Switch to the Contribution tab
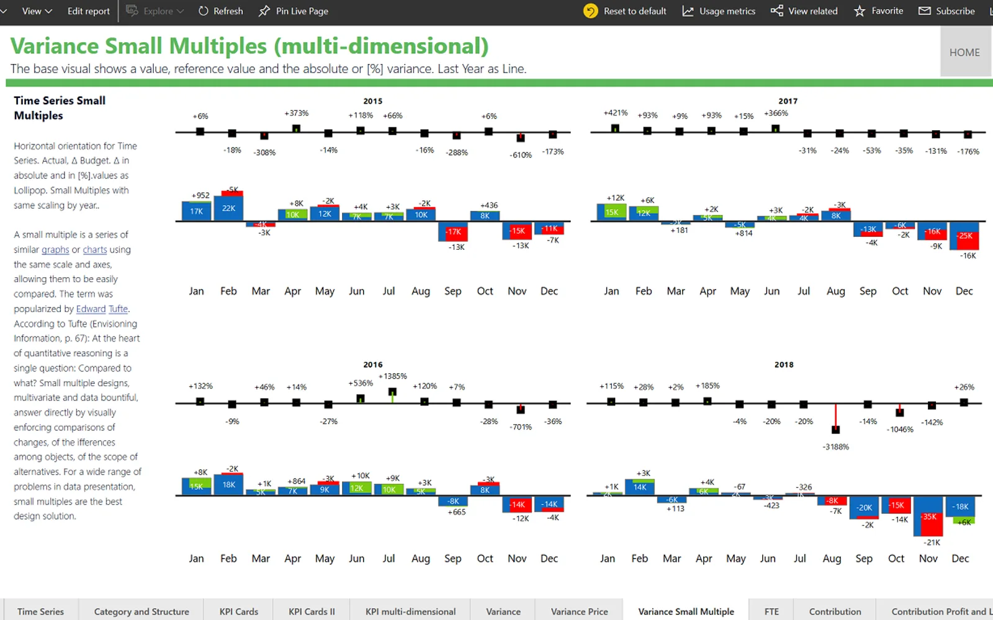 pyautogui.click(x=835, y=611)
